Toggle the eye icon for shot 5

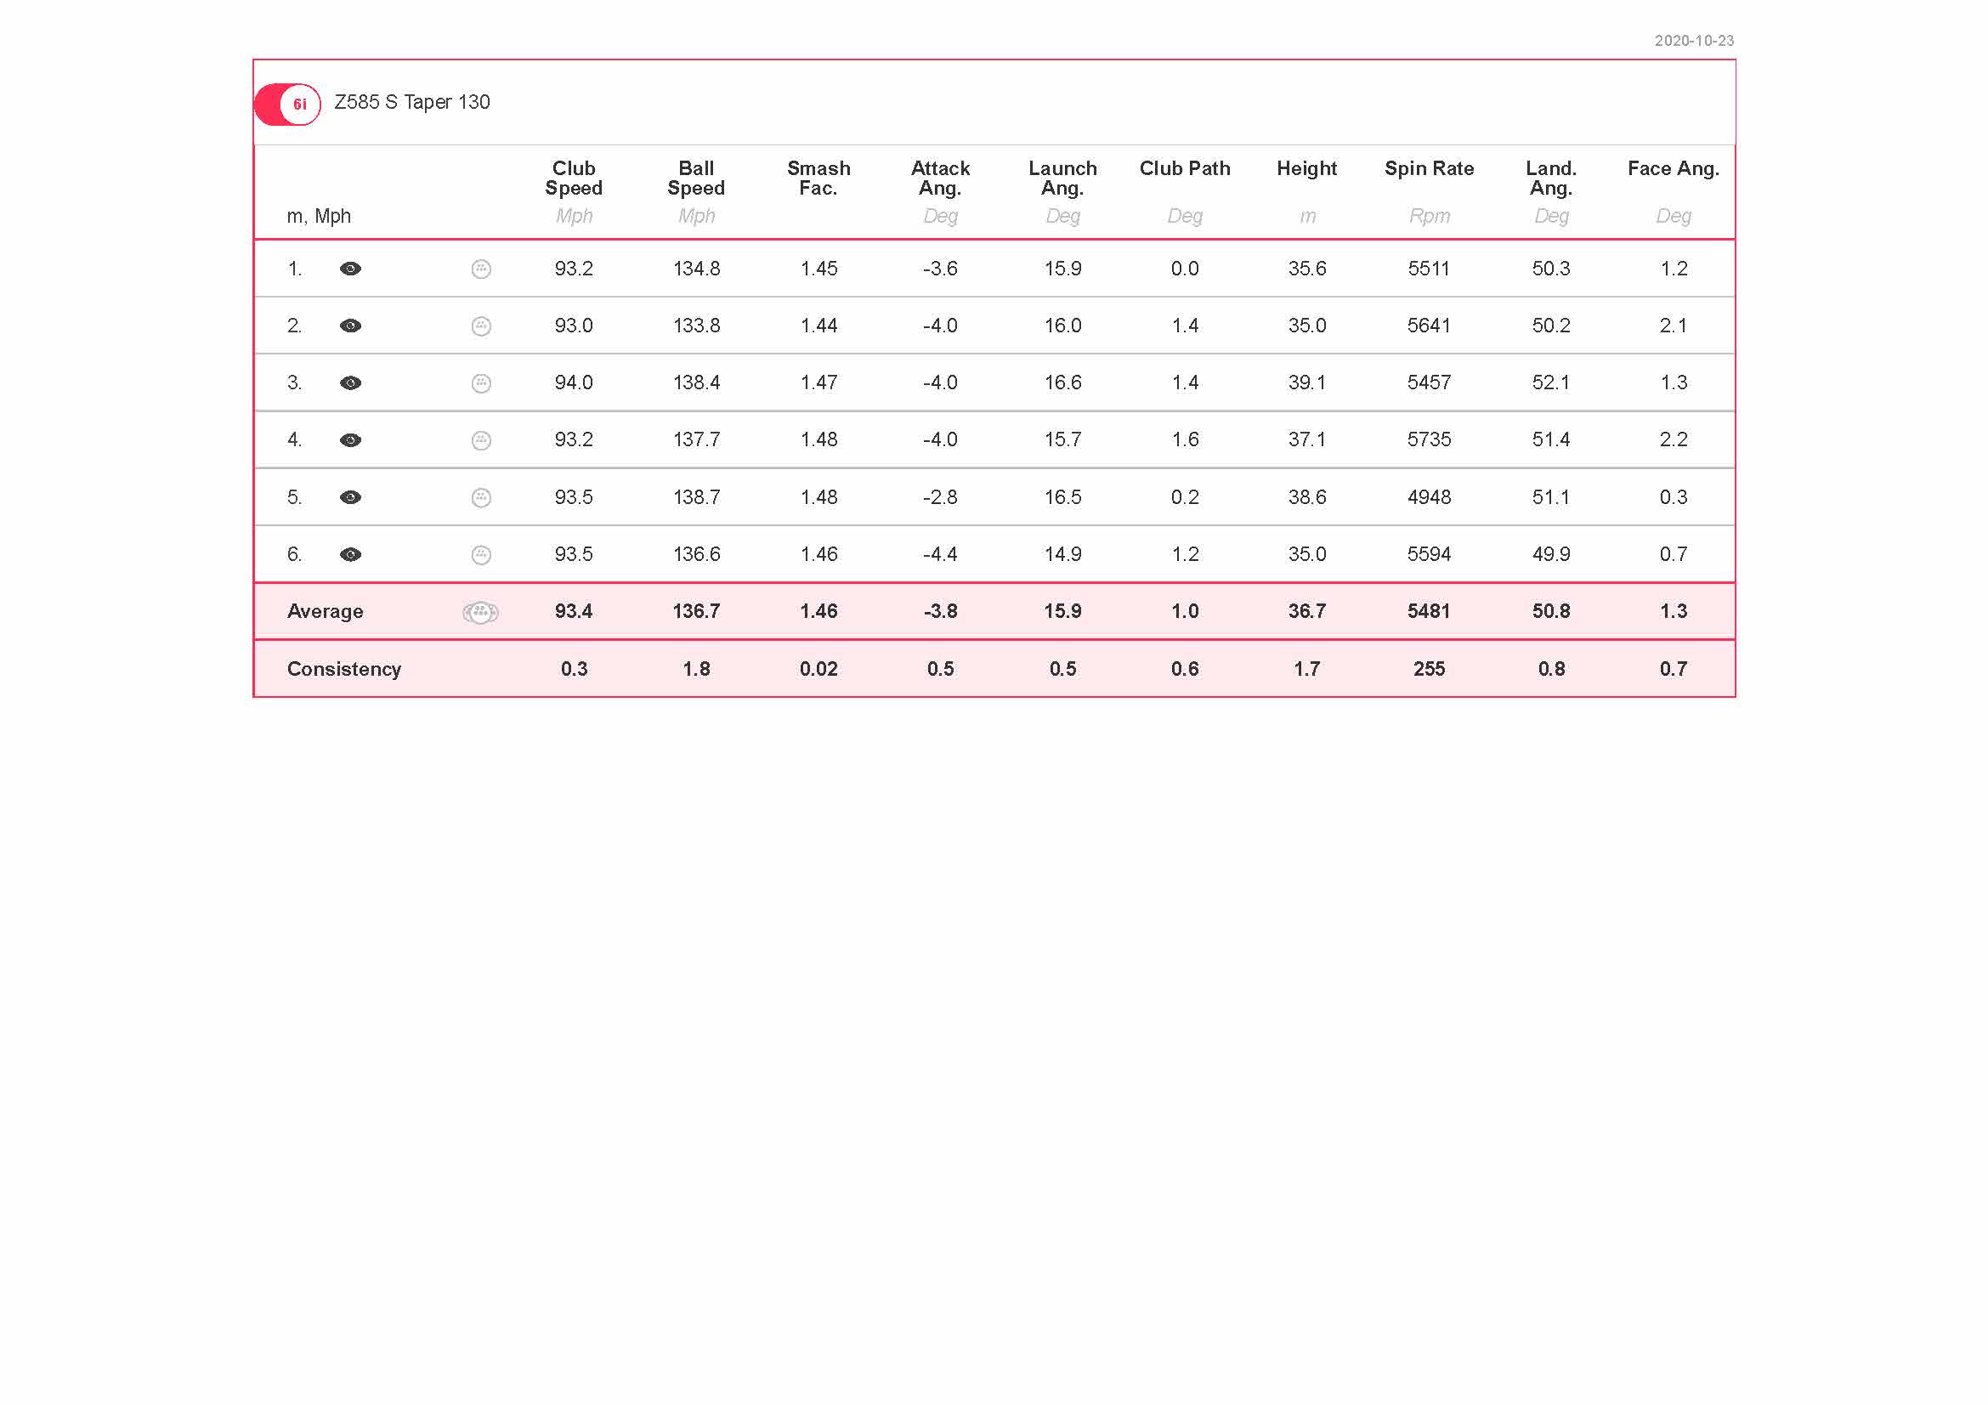tap(350, 497)
